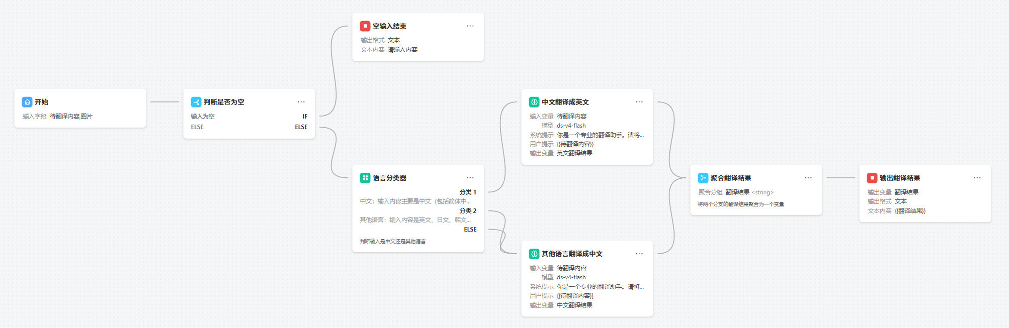This screenshot has width=1009, height=328.
Task: Click ds-v4-flash model in 中文翻译成英文
Action: tap(571, 126)
